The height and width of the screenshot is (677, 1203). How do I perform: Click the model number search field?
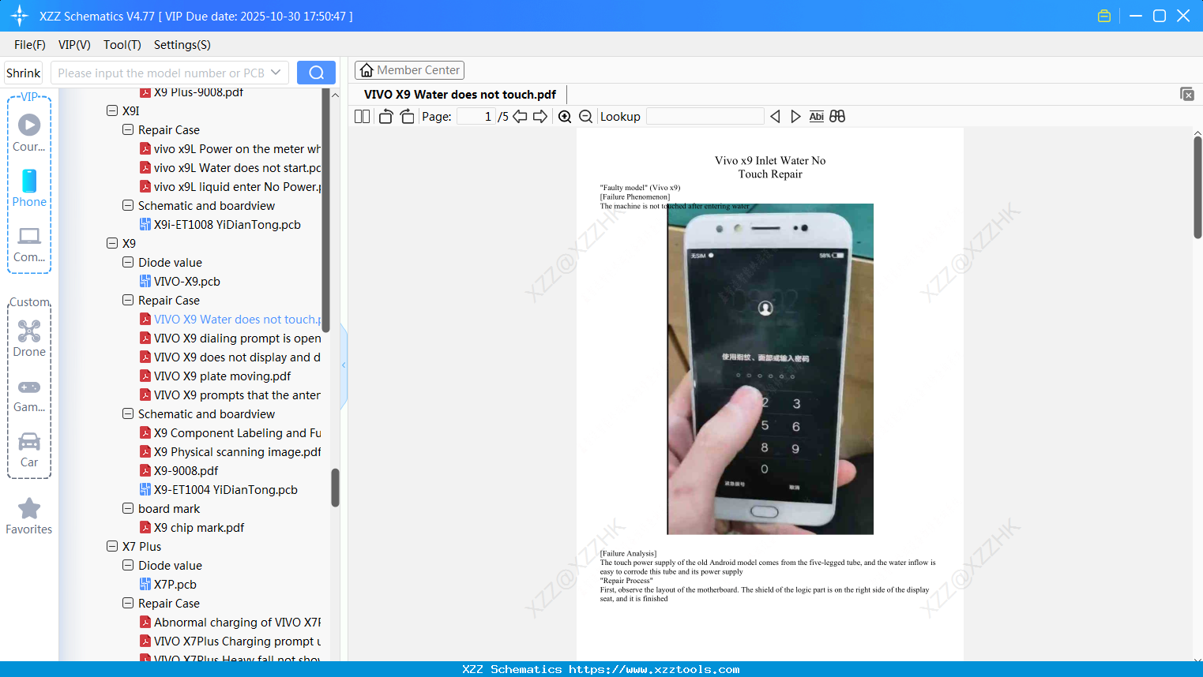160,73
